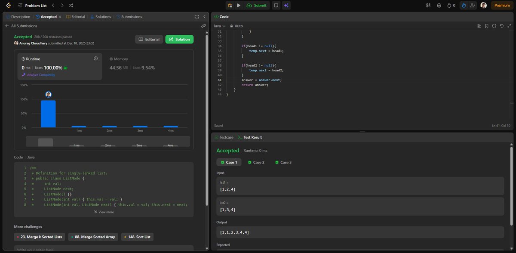Switch to the Editorial tab

click(x=75, y=17)
